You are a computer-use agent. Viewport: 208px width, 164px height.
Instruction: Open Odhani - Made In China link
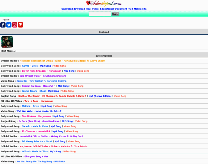[x=35, y=151]
